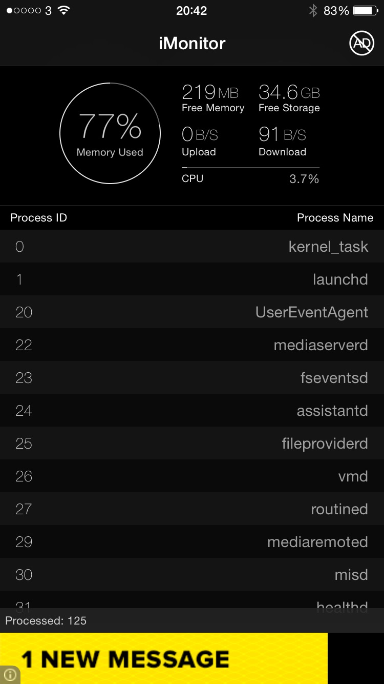Tap the Process Name column header

(x=335, y=218)
